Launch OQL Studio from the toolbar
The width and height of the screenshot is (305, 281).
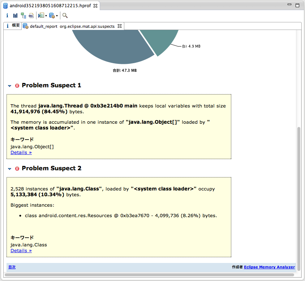(31, 16)
